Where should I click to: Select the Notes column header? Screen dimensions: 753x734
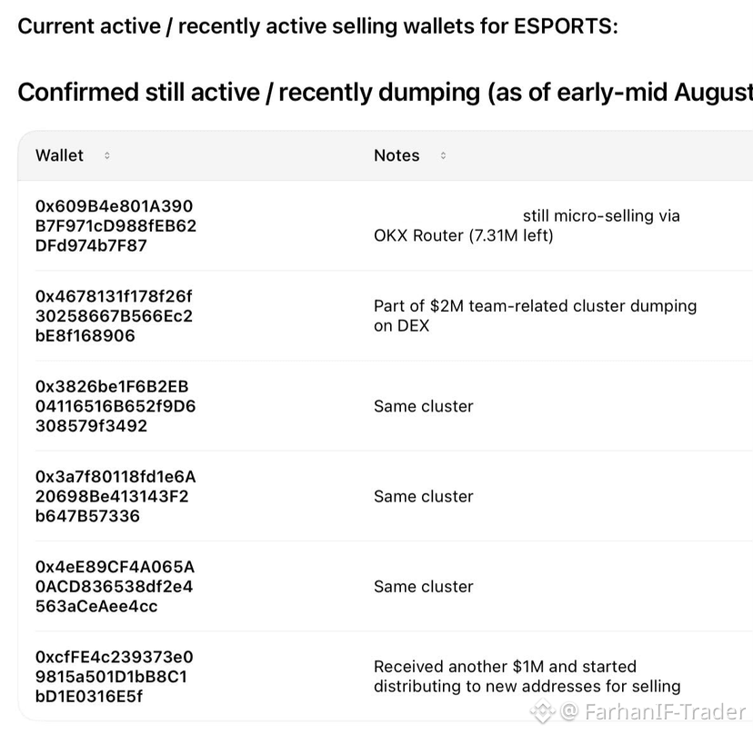tap(397, 155)
